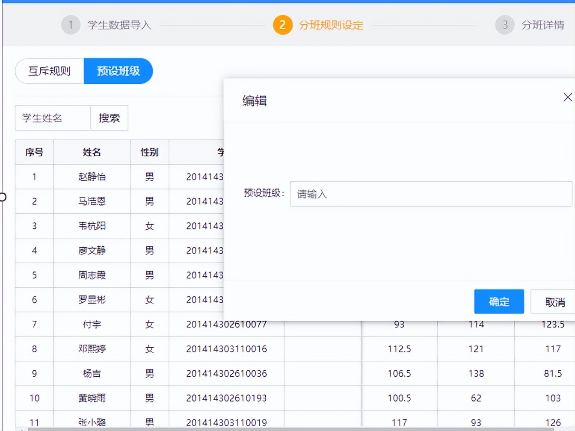Screen dimensions: 575x431
Task: Click the orange step 2 circle indicator
Action: 282,25
